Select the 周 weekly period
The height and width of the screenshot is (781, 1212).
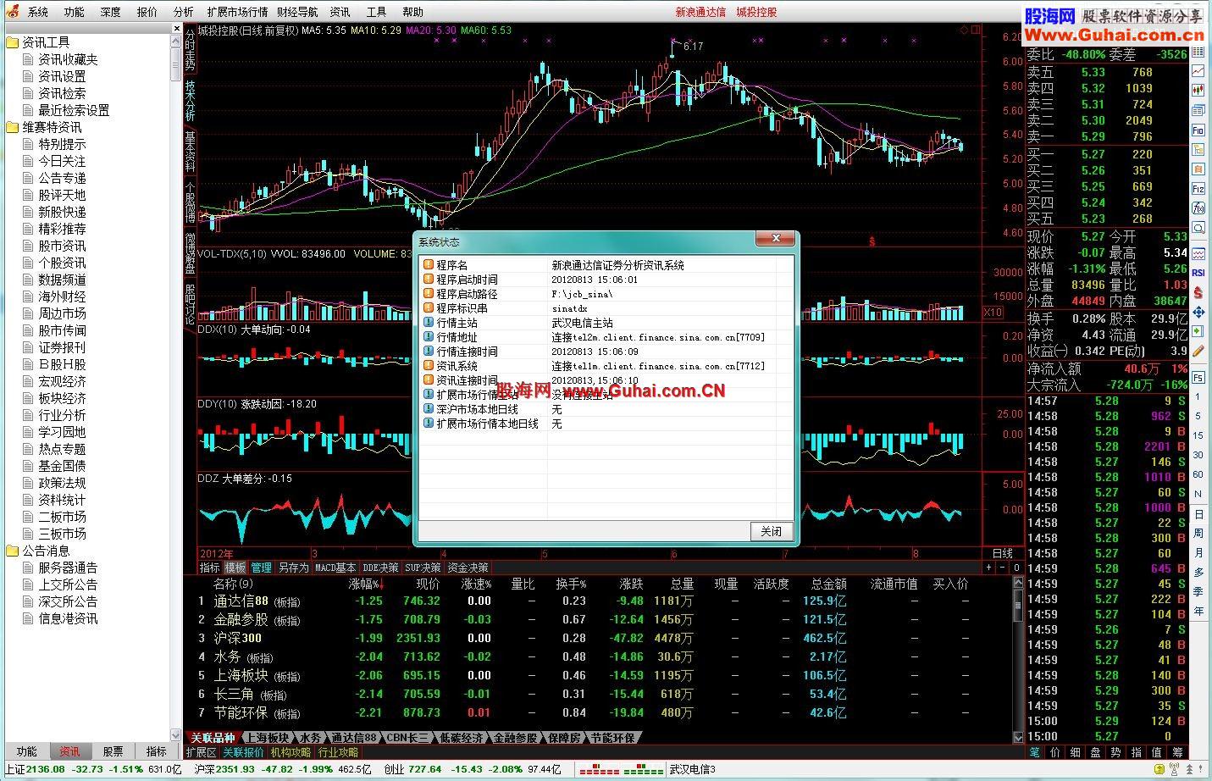pyautogui.click(x=1198, y=533)
